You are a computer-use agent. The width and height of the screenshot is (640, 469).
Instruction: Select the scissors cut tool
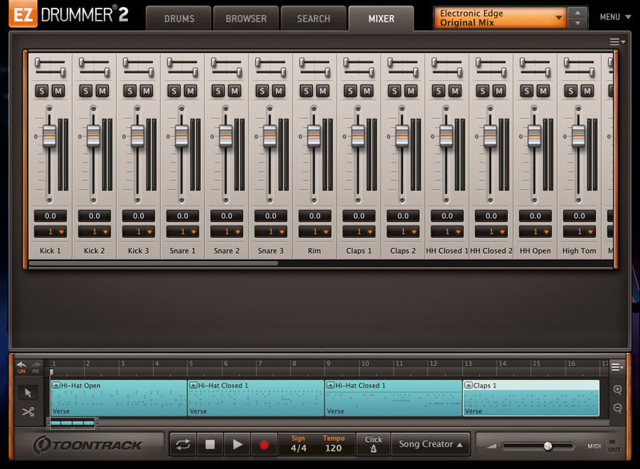click(28, 411)
